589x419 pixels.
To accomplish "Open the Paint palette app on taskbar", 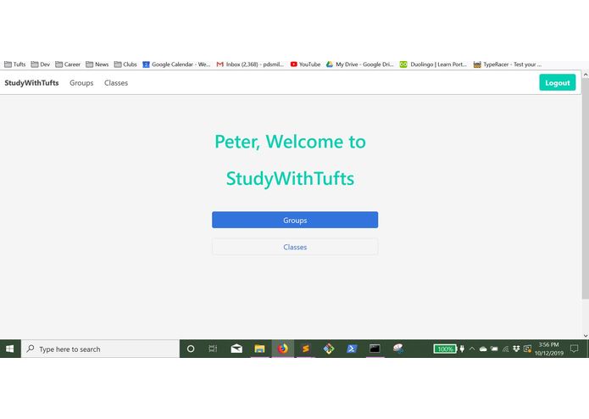I will (397, 349).
